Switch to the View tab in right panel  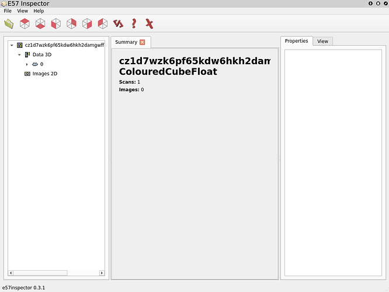coord(322,41)
